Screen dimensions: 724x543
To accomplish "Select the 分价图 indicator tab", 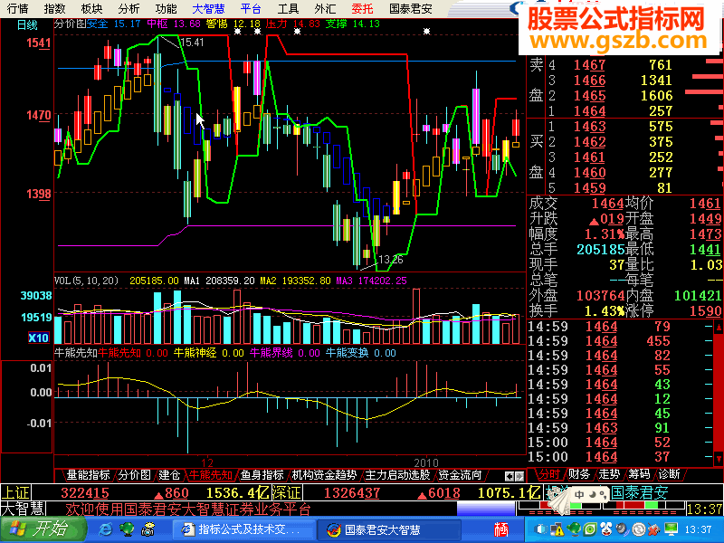I will point(134,474).
